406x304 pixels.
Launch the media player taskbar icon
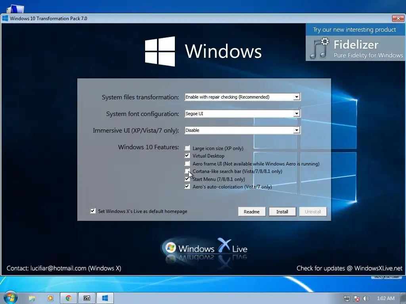(x=50, y=298)
